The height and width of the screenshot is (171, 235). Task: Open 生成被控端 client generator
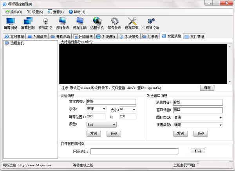[151, 23]
